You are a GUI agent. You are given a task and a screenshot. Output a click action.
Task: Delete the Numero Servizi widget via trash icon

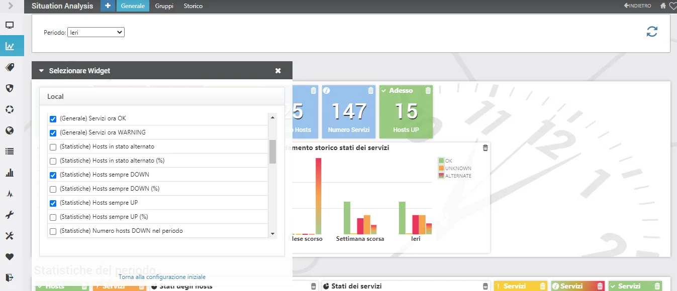371,90
